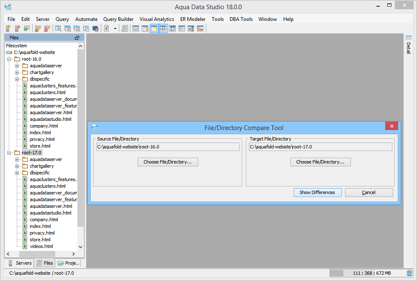Click the Register Server toolbar icon

coord(8,28)
